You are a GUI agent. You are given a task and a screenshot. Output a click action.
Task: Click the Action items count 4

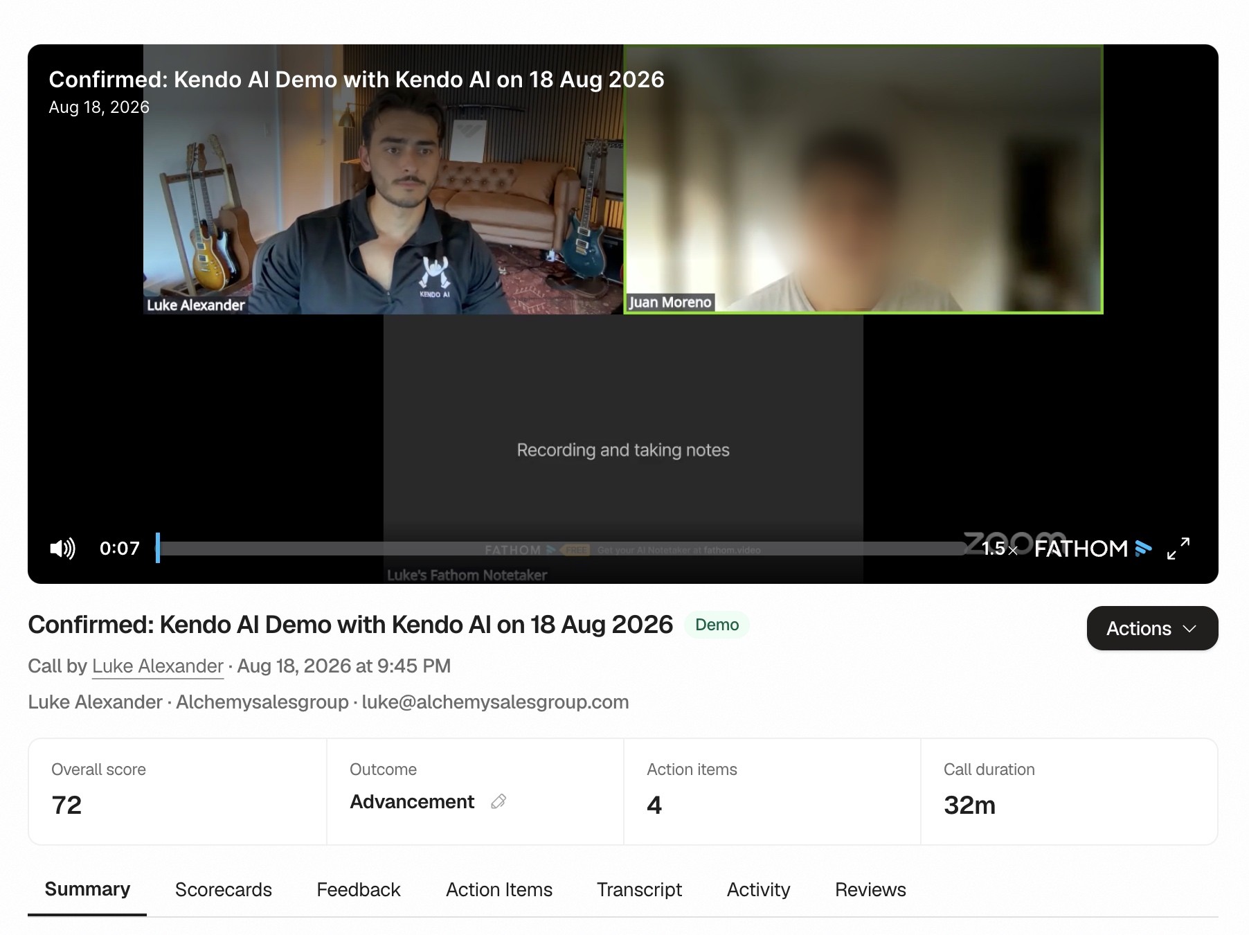point(654,805)
